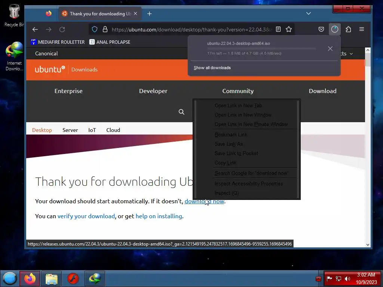Click the forward navigation arrow
383x287 pixels.
(x=49, y=30)
